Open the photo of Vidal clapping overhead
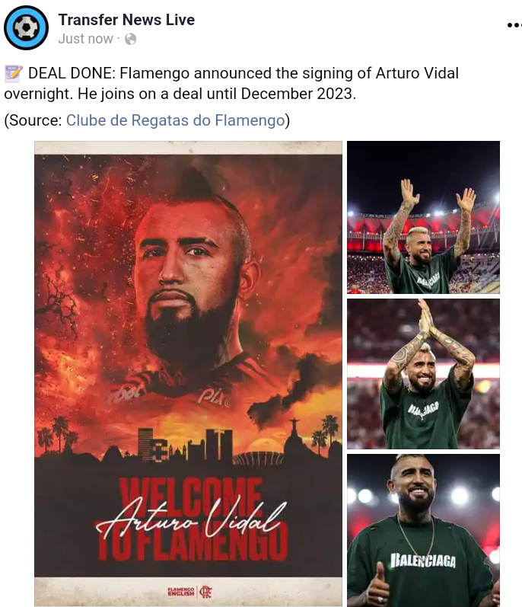The height and width of the screenshot is (607, 522). [423, 374]
